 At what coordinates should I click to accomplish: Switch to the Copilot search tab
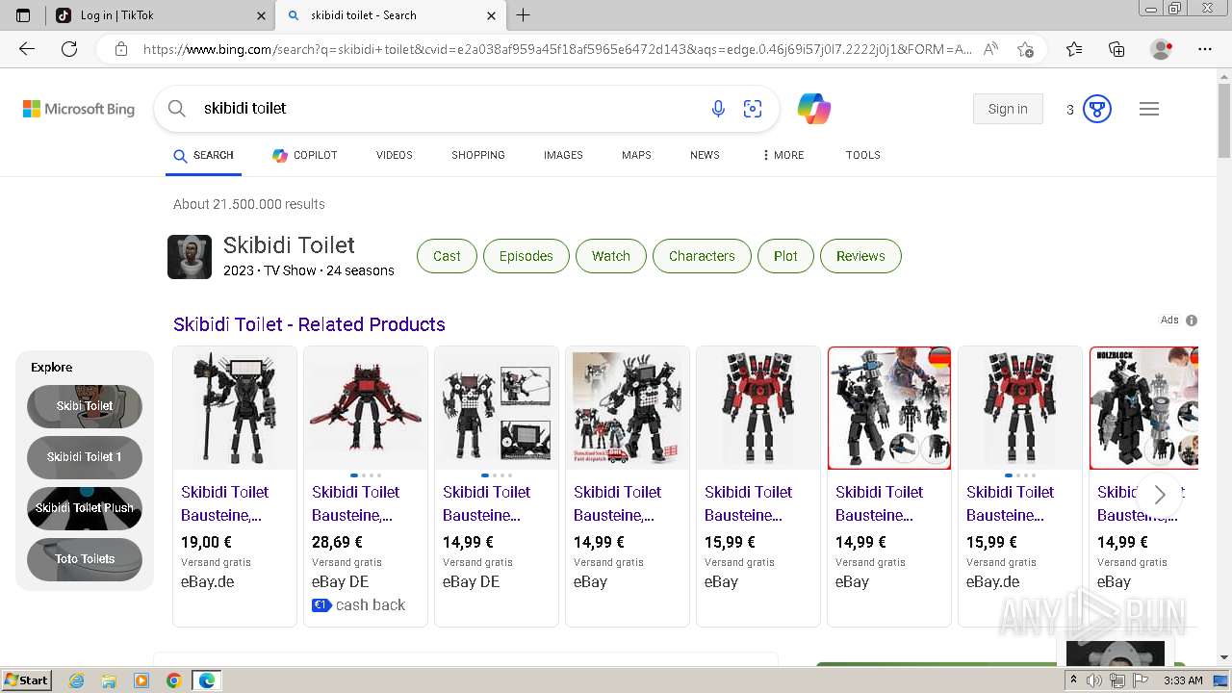coord(304,155)
